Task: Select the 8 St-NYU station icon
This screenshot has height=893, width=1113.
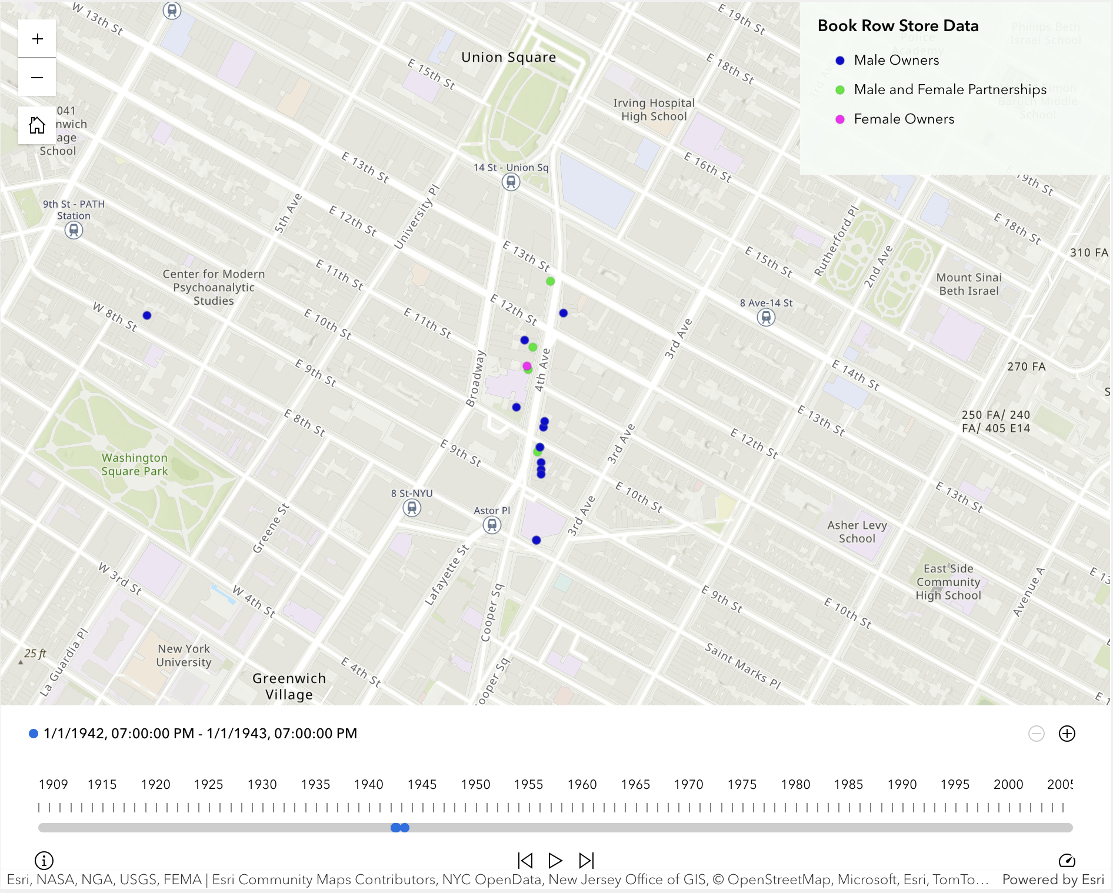Action: 412,508
